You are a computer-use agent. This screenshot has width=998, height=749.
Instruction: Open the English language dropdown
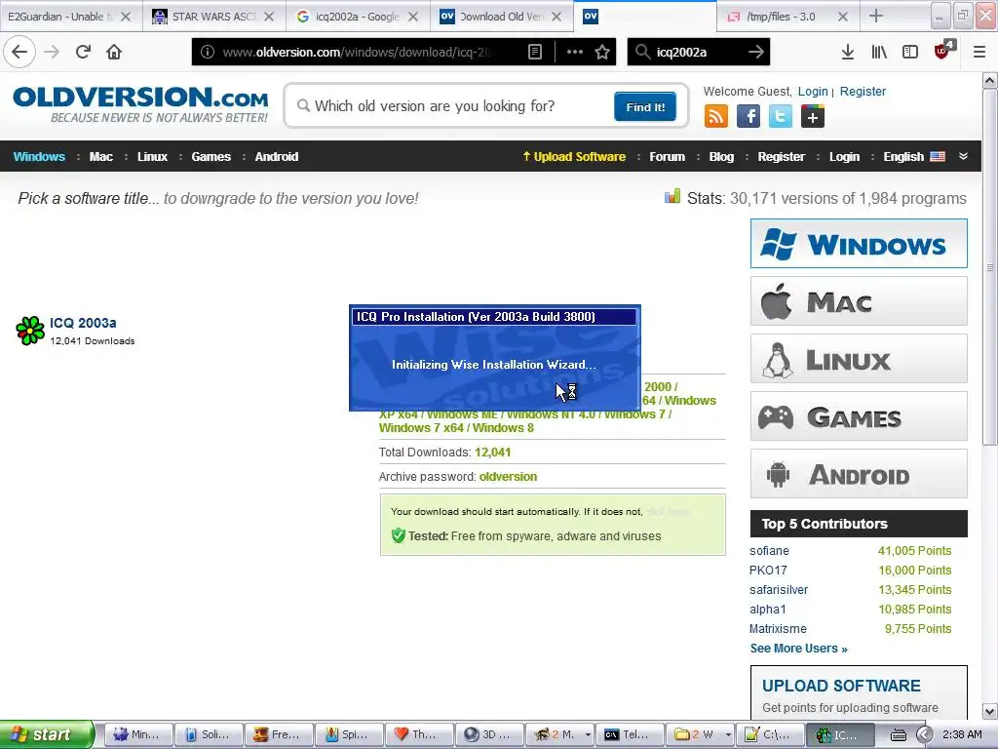[x=913, y=156]
